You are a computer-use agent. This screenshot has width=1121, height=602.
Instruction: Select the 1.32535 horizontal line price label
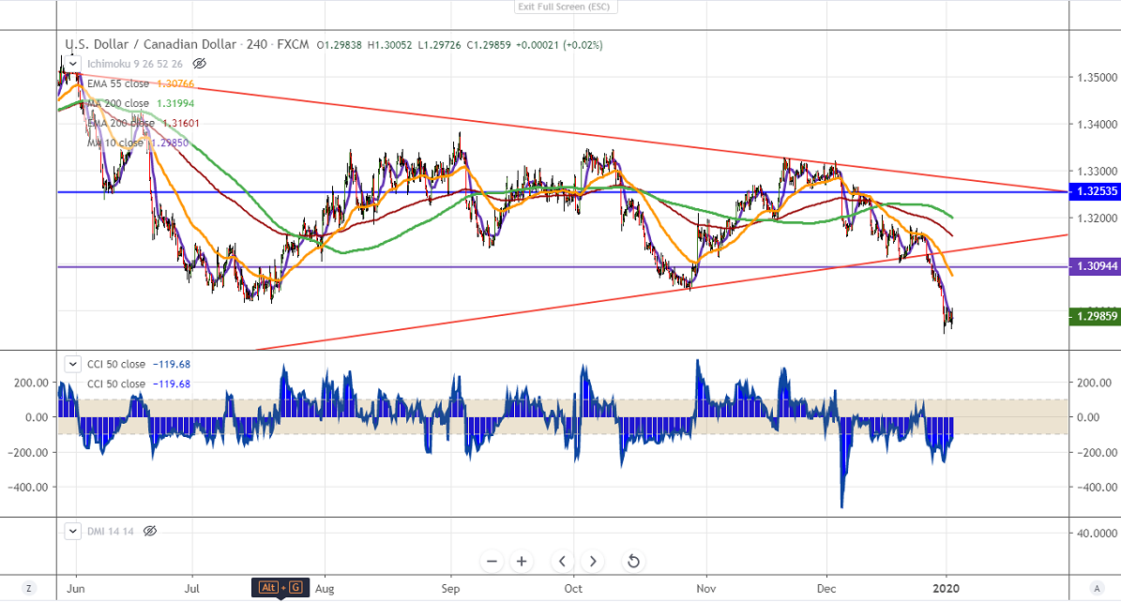click(1095, 191)
